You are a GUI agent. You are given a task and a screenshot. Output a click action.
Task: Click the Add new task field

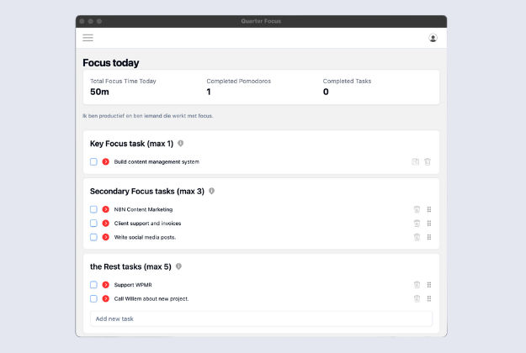261,319
